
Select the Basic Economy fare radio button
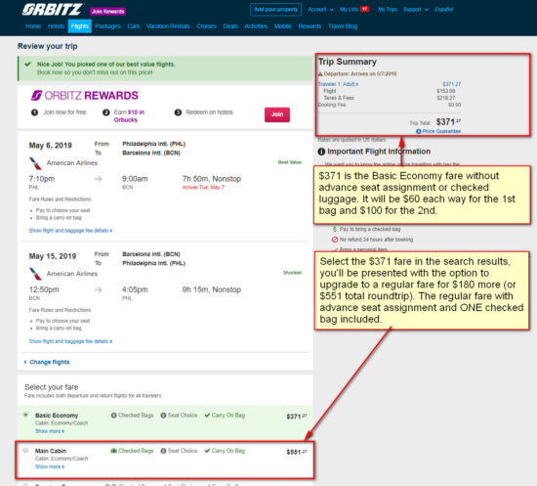coord(25,415)
